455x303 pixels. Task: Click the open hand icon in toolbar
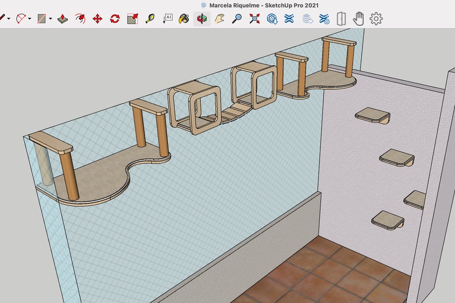pos(359,19)
